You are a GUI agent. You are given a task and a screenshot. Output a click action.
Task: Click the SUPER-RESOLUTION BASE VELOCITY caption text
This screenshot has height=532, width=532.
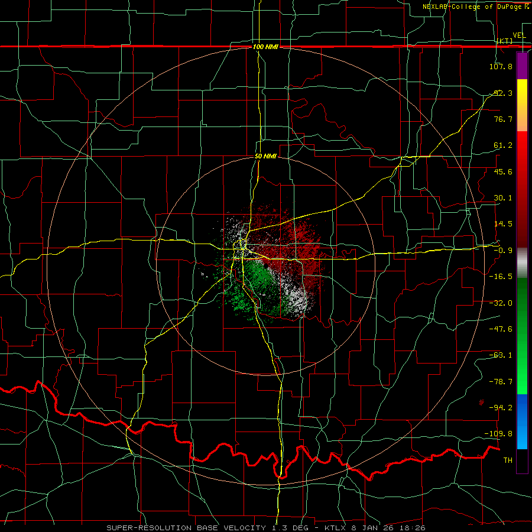(x=186, y=528)
